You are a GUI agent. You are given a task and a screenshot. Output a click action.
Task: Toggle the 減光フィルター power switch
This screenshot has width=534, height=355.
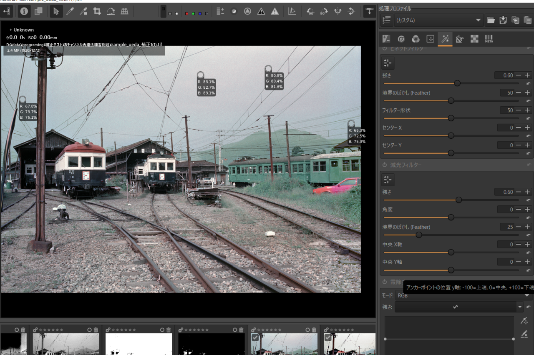[x=385, y=165]
